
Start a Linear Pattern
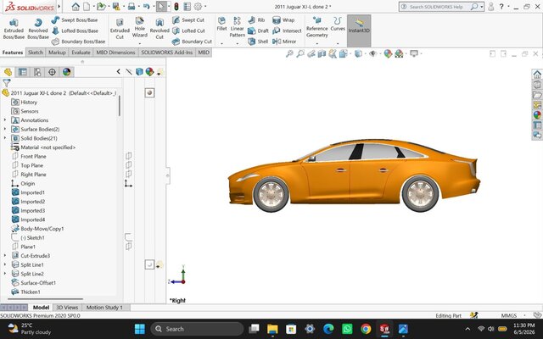[x=238, y=26]
